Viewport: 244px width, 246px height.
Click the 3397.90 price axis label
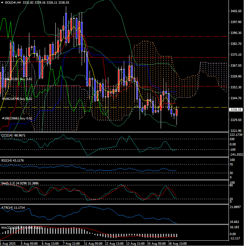(236, 22)
